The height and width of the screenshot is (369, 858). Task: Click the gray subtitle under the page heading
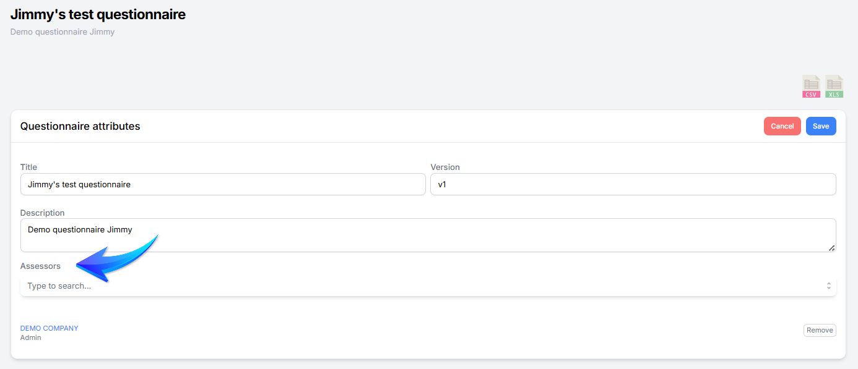63,32
